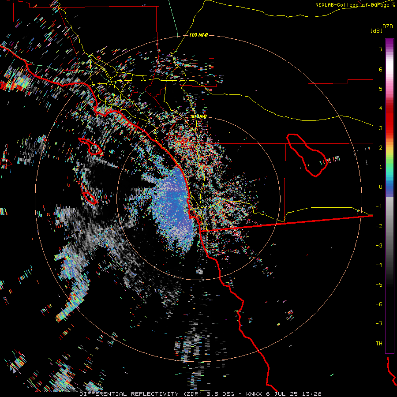Viewport: 397px width, 397px height.
Task: Click the positive "1" scale value
Action: pos(381,167)
